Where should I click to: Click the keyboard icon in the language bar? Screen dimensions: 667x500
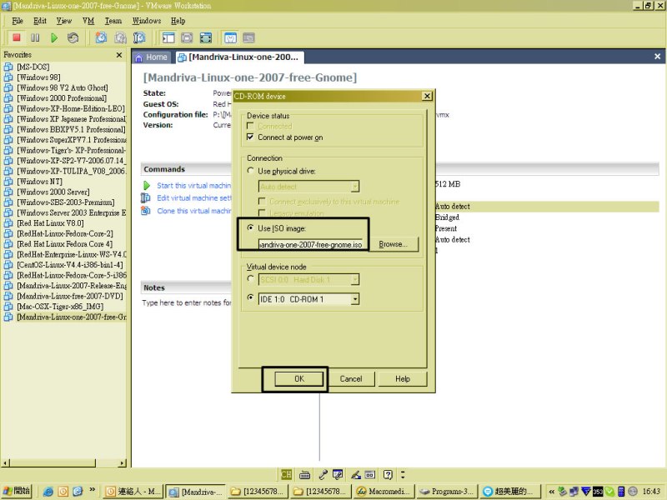click(x=304, y=474)
